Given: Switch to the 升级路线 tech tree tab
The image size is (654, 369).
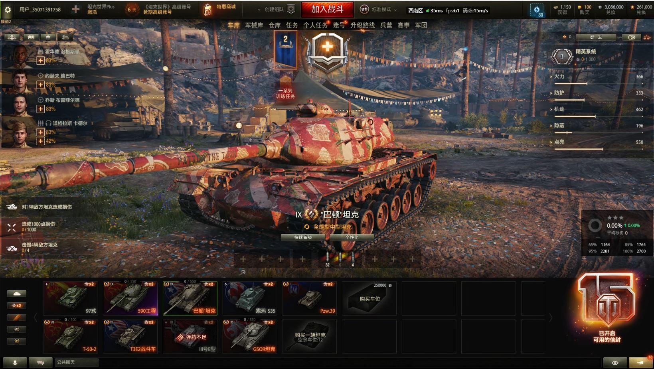Looking at the screenshot, I should click(362, 25).
